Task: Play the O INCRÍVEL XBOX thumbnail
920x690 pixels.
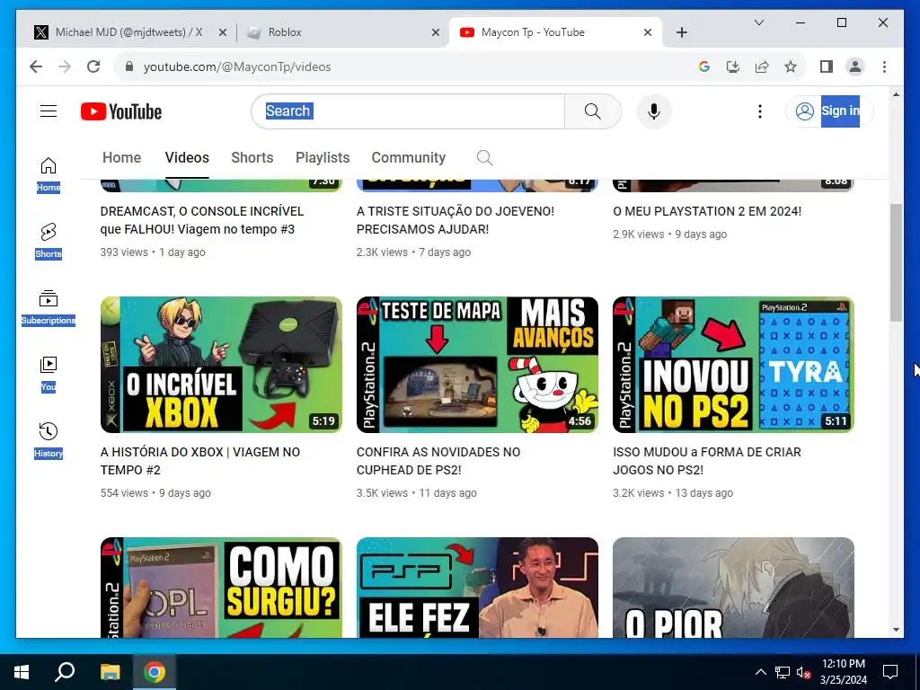Action: [x=221, y=365]
